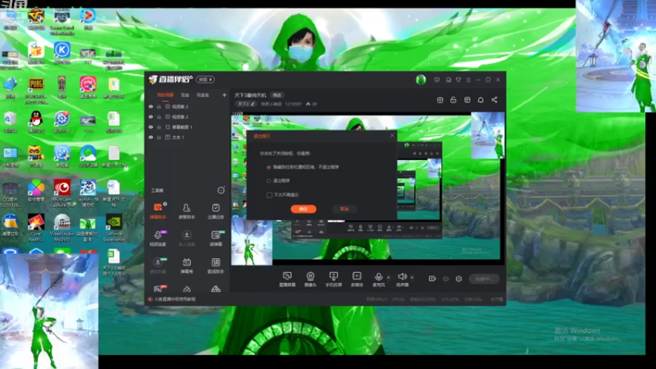Screen dimensions: 656x369
Task: Select the first scene tab highlighted in orange
Action: click(x=165, y=95)
